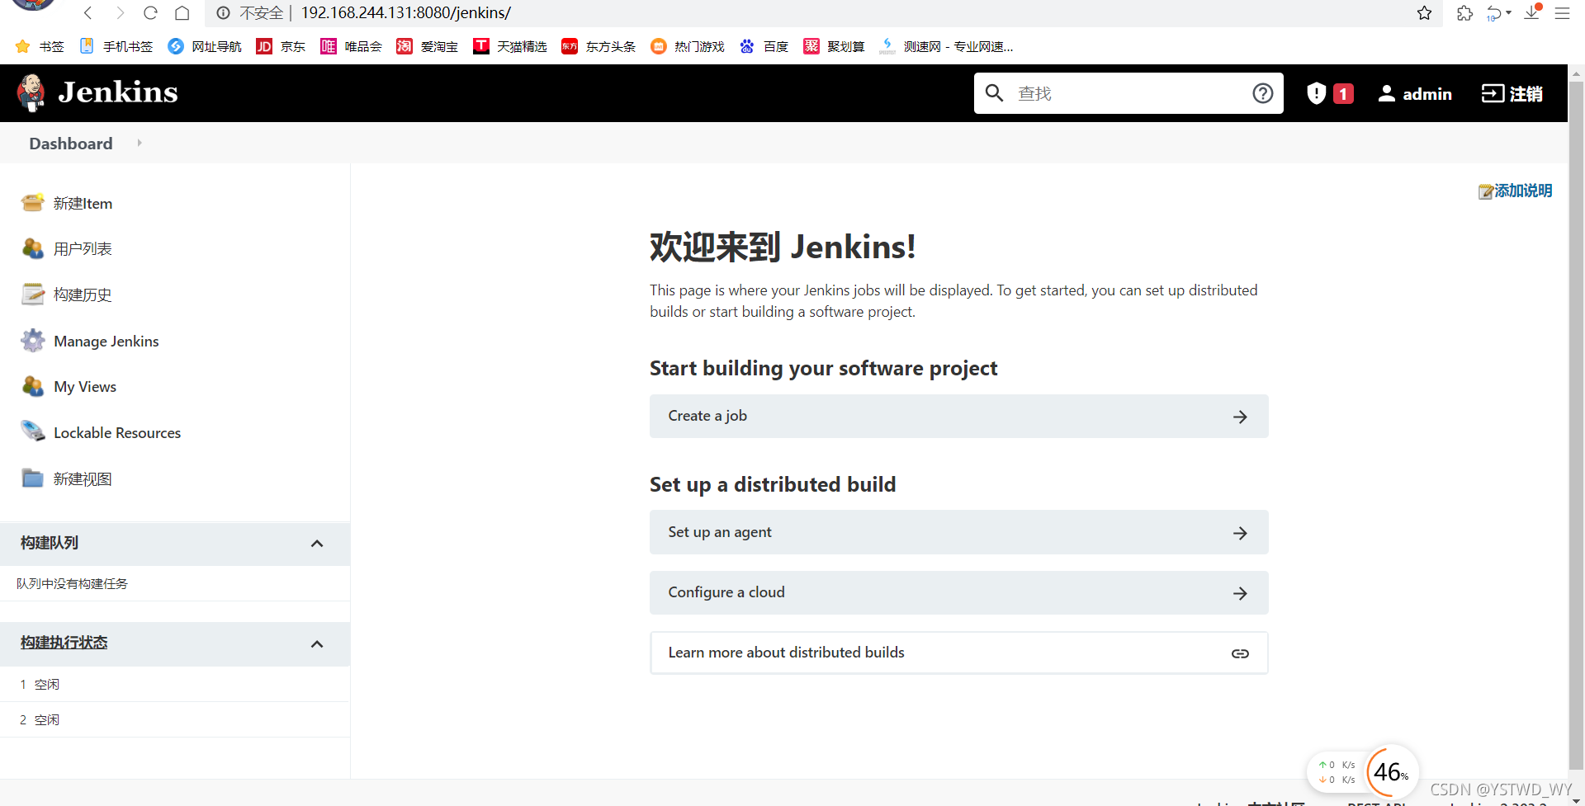
Task: Open My Views menu entry
Action: click(85, 387)
